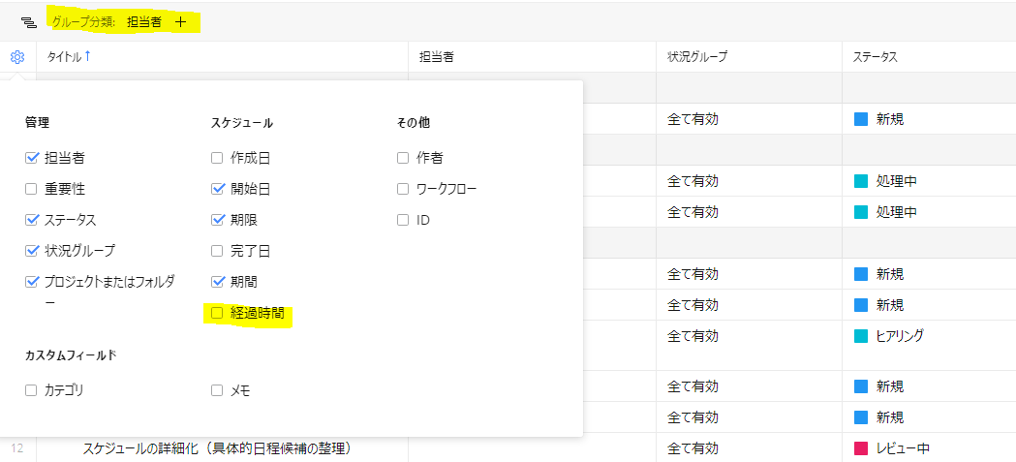Open column settings gear icon
Viewport: 1016px width, 462px height.
pyautogui.click(x=17, y=57)
